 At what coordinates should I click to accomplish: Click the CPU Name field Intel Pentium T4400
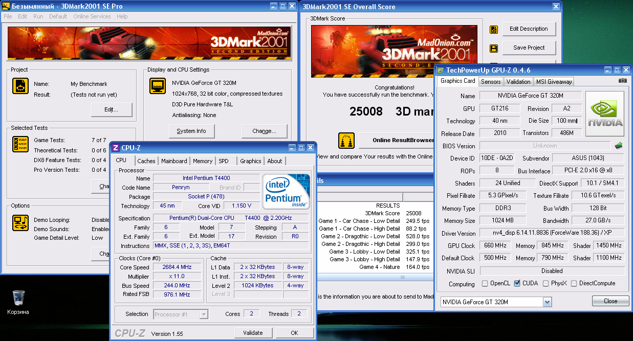(x=206, y=178)
